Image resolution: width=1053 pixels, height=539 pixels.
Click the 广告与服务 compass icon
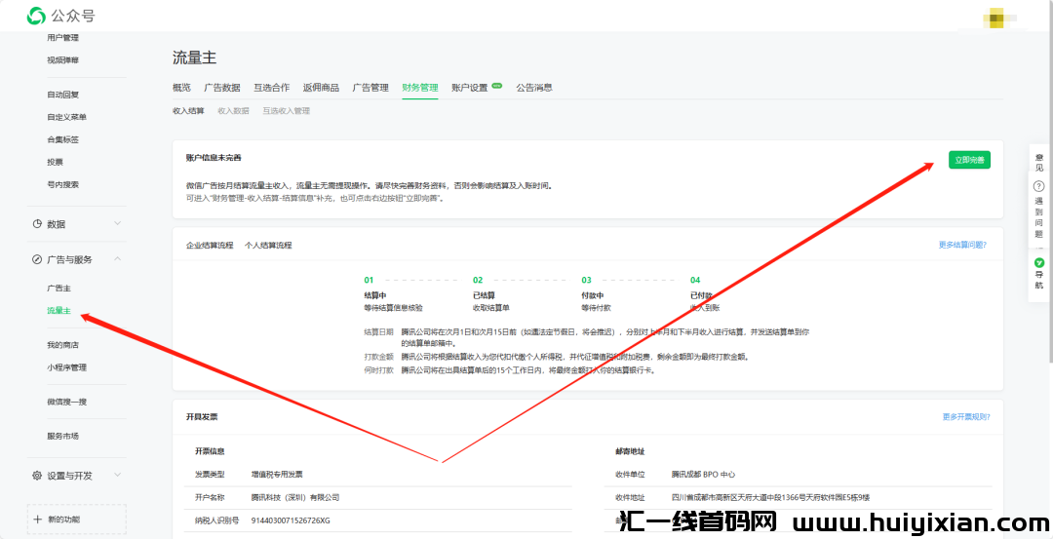point(37,259)
